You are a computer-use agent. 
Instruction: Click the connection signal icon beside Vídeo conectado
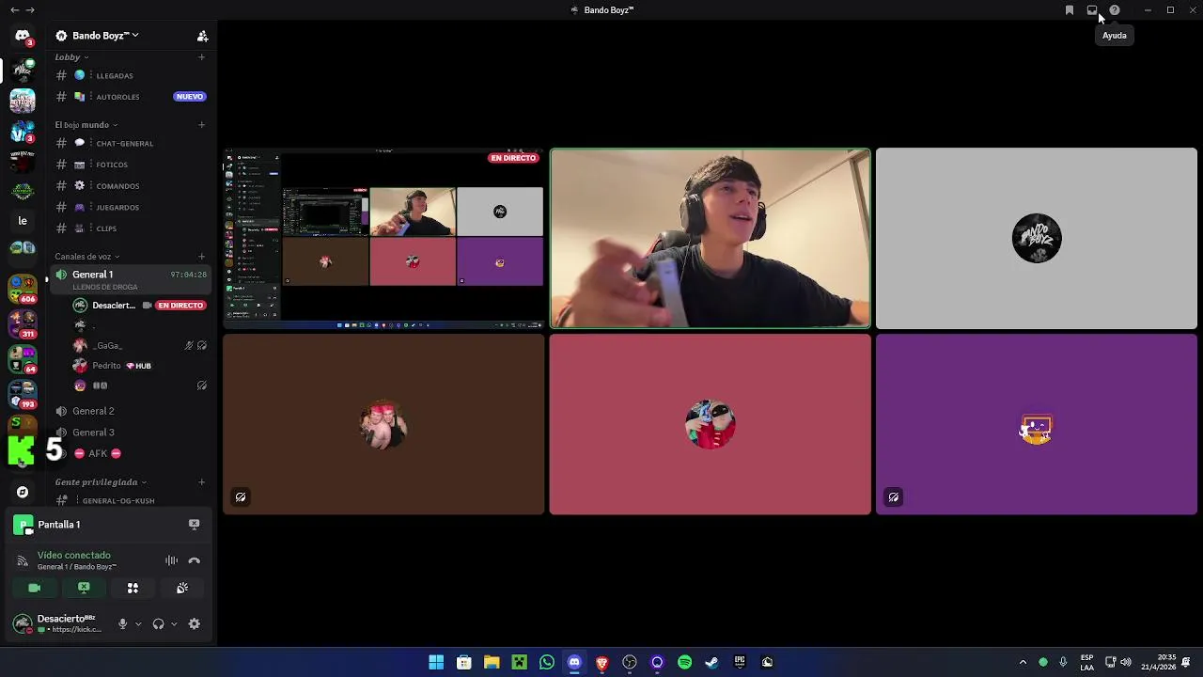pos(23,560)
